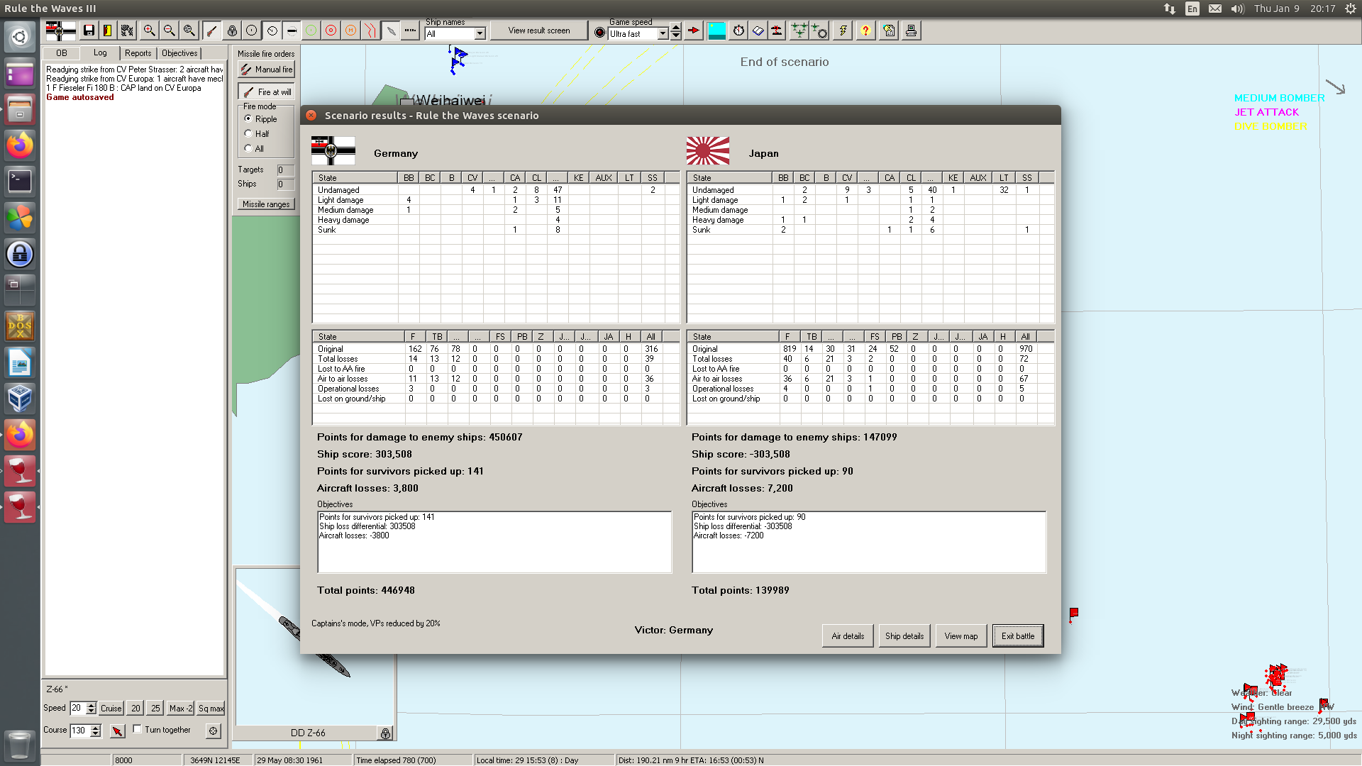The width and height of the screenshot is (1362, 766).
Task: Open the Objectives tab
Action: tap(179, 53)
